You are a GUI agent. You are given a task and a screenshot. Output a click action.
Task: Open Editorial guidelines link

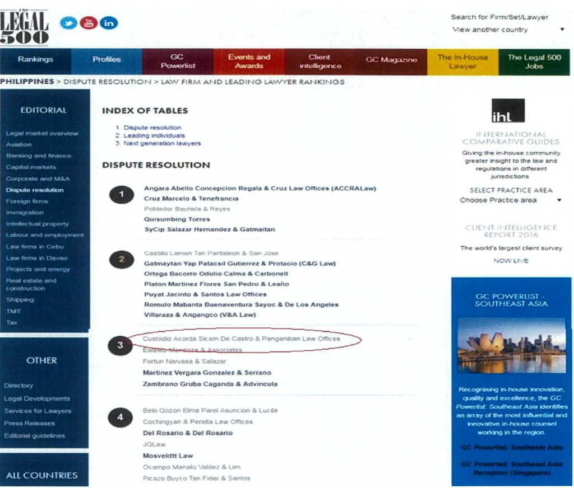[34, 436]
